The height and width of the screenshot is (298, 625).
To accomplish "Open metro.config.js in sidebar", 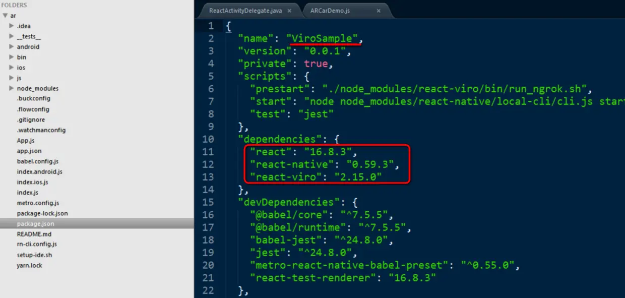I will coord(38,203).
